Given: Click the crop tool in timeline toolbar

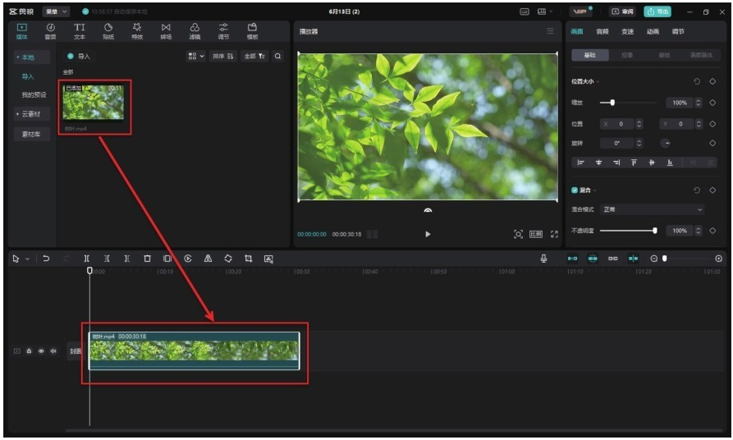Looking at the screenshot, I should point(248,259).
